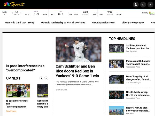Open NBA Vegas expansion report headline
155x116 pixels.
[x=138, y=109]
